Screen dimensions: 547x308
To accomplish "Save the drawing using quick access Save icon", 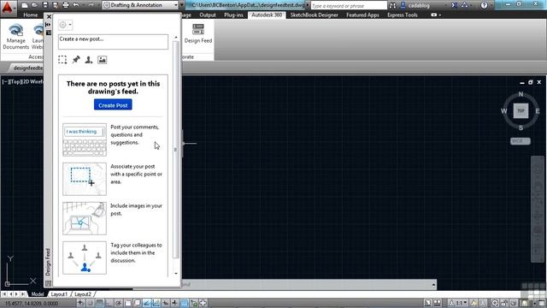I will (x=45, y=5).
